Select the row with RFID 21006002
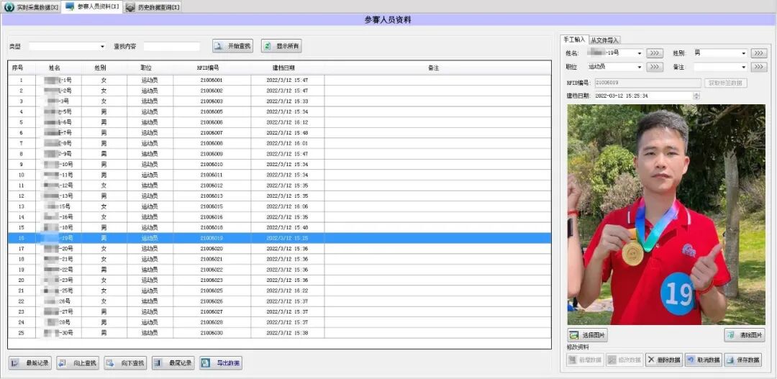The height and width of the screenshot is (379, 777). 279,91
